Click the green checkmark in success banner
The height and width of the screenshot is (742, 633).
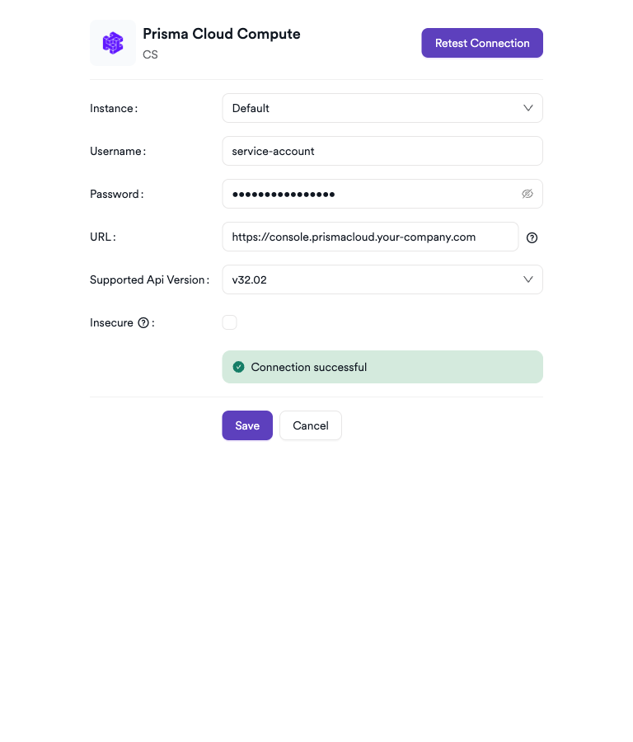click(x=238, y=366)
